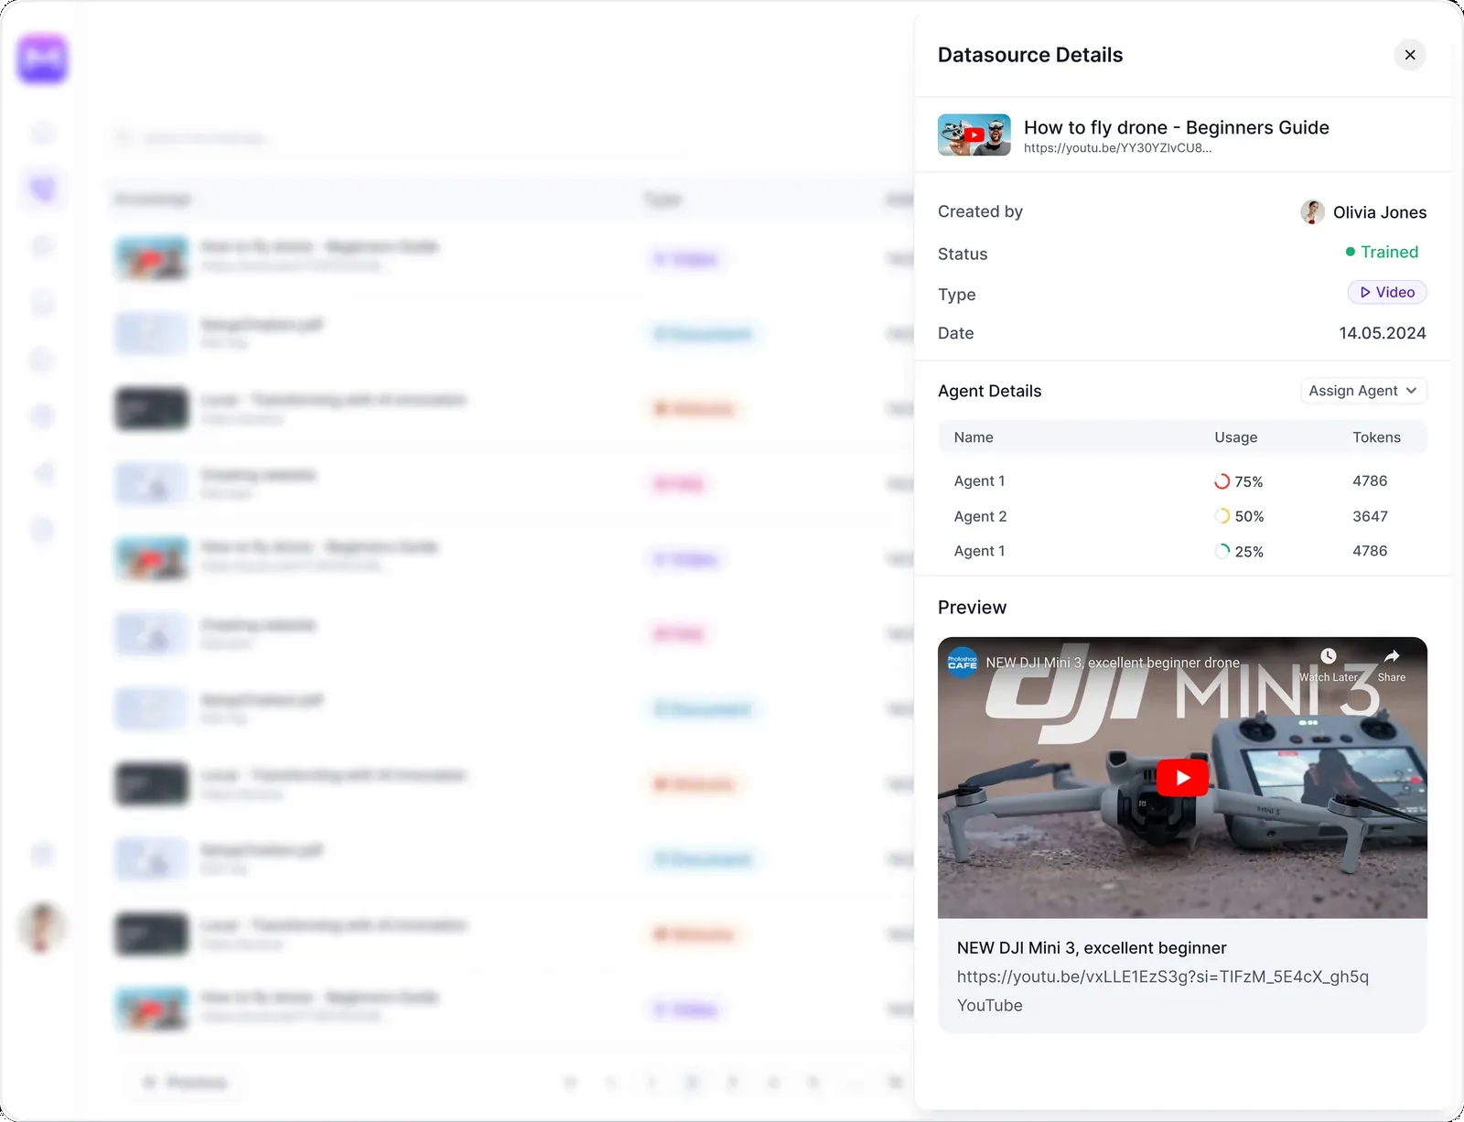Click the 50% usage indicator
Screen dimensions: 1464x1122
coord(1239,516)
